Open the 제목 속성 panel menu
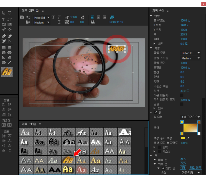Image resolution: width=206 pixels, height=175 pixels. pyautogui.click(x=168, y=11)
